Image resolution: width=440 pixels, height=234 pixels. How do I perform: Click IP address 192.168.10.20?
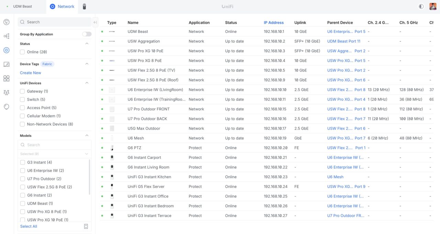coord(275,148)
